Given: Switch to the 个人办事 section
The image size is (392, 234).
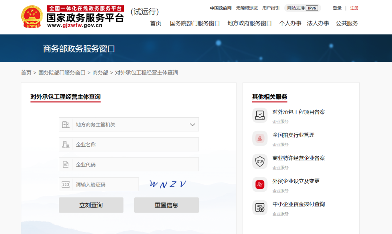Looking at the screenshot, I should tap(290, 23).
